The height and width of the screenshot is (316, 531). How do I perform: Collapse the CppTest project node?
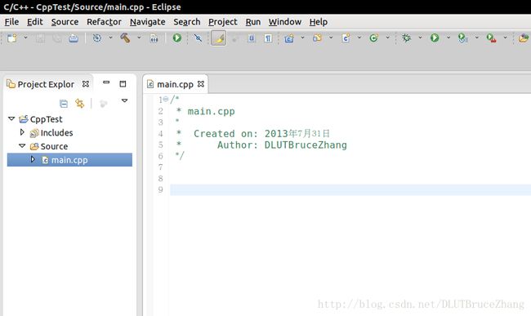pyautogui.click(x=11, y=118)
